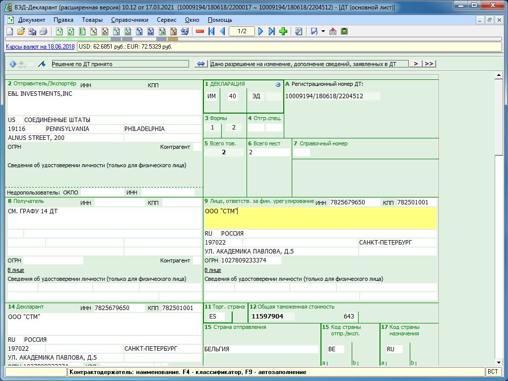
Task: Click the 'В лице' link under Получатель
Action: [x=16, y=270]
